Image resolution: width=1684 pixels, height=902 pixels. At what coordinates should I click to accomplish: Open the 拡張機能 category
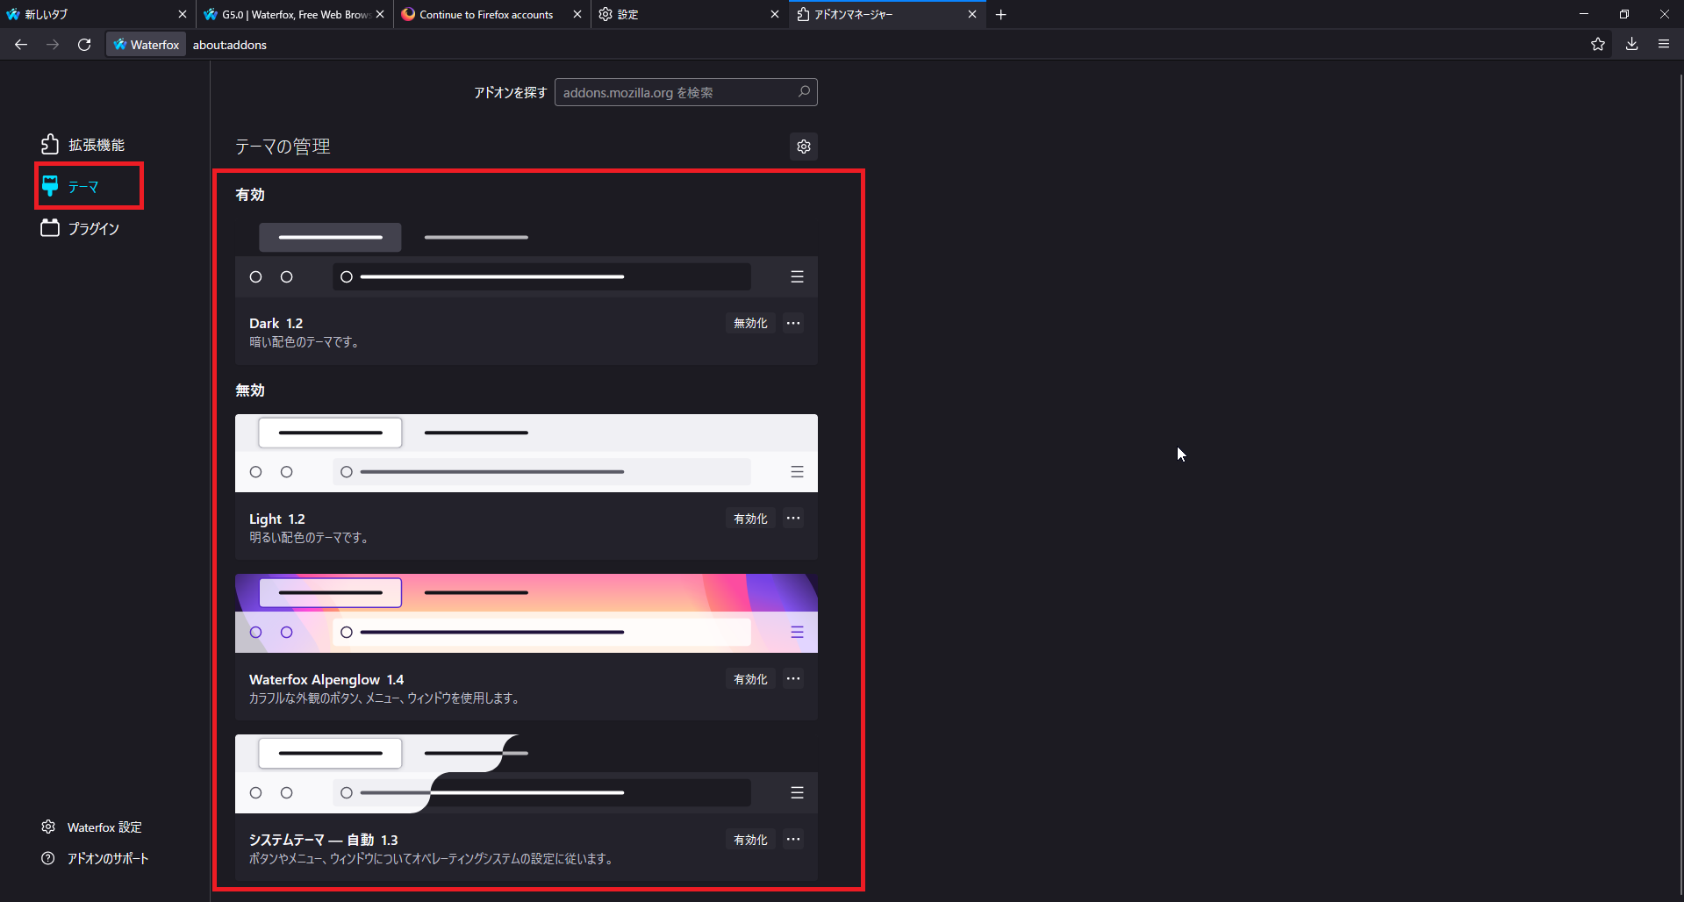click(84, 145)
